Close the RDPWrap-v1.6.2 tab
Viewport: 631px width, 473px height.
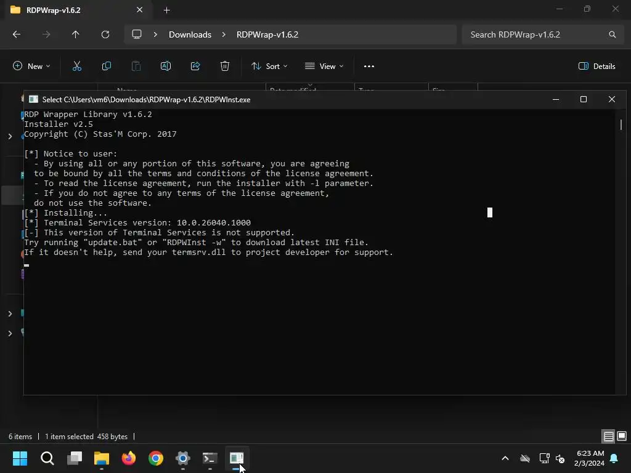click(x=140, y=10)
